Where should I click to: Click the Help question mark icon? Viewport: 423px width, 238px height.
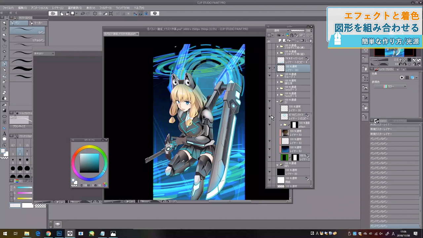[x=155, y=14]
